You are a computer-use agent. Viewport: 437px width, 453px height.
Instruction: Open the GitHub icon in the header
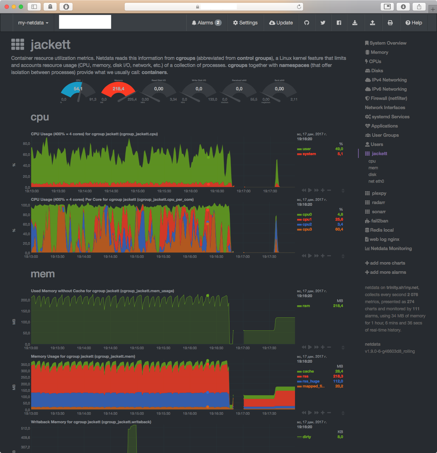click(307, 23)
